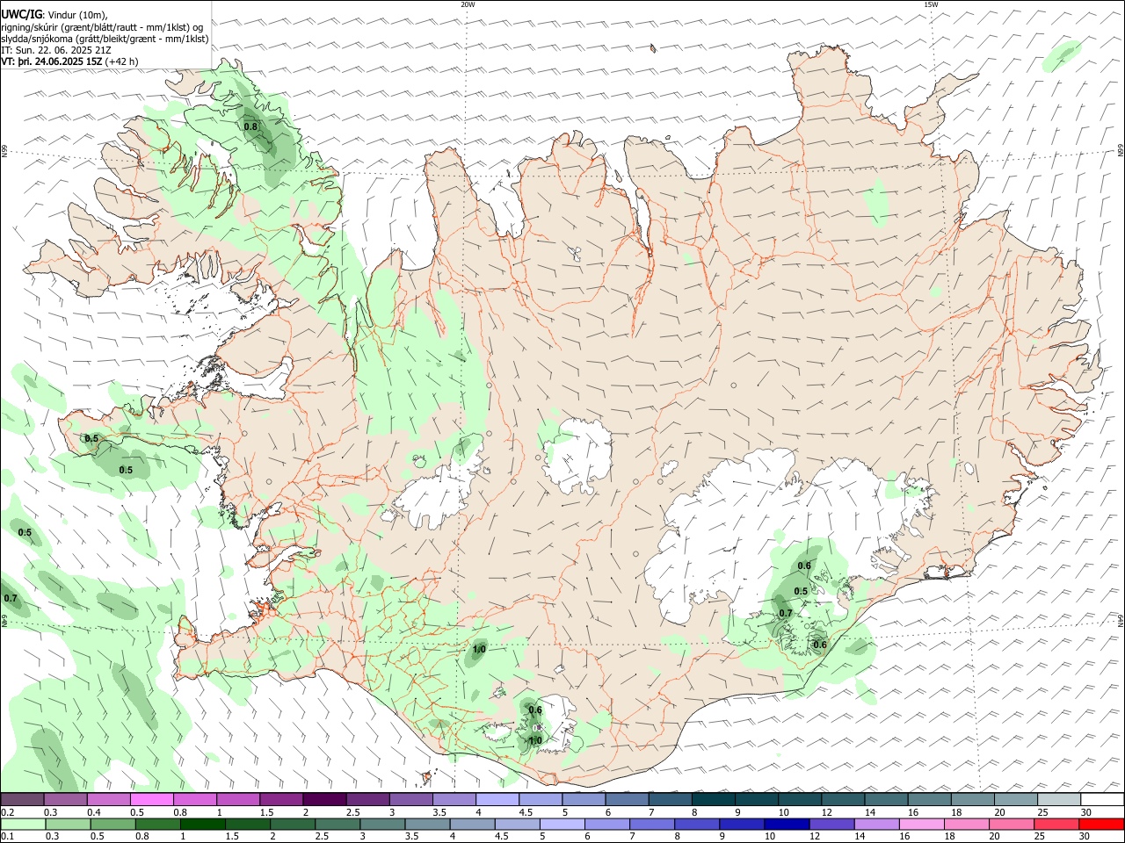This screenshot has height=843, width=1125.
Task: Click the bright pink 0.5 swatch in upper snow legend
Action: (151, 800)
